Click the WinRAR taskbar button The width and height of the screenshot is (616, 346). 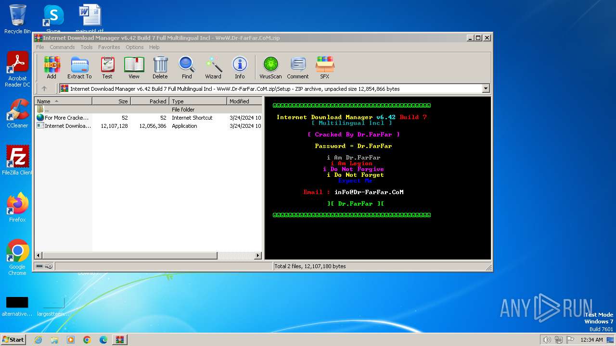click(120, 340)
